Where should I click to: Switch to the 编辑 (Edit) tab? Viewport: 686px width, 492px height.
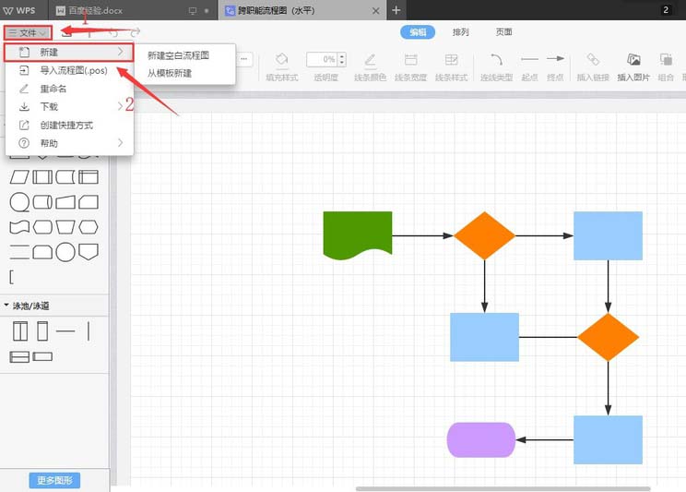418,32
